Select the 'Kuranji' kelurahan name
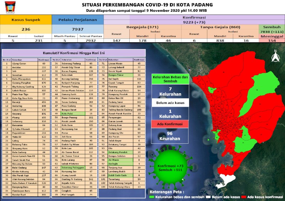285x201 pixels. click(x=16, y=102)
